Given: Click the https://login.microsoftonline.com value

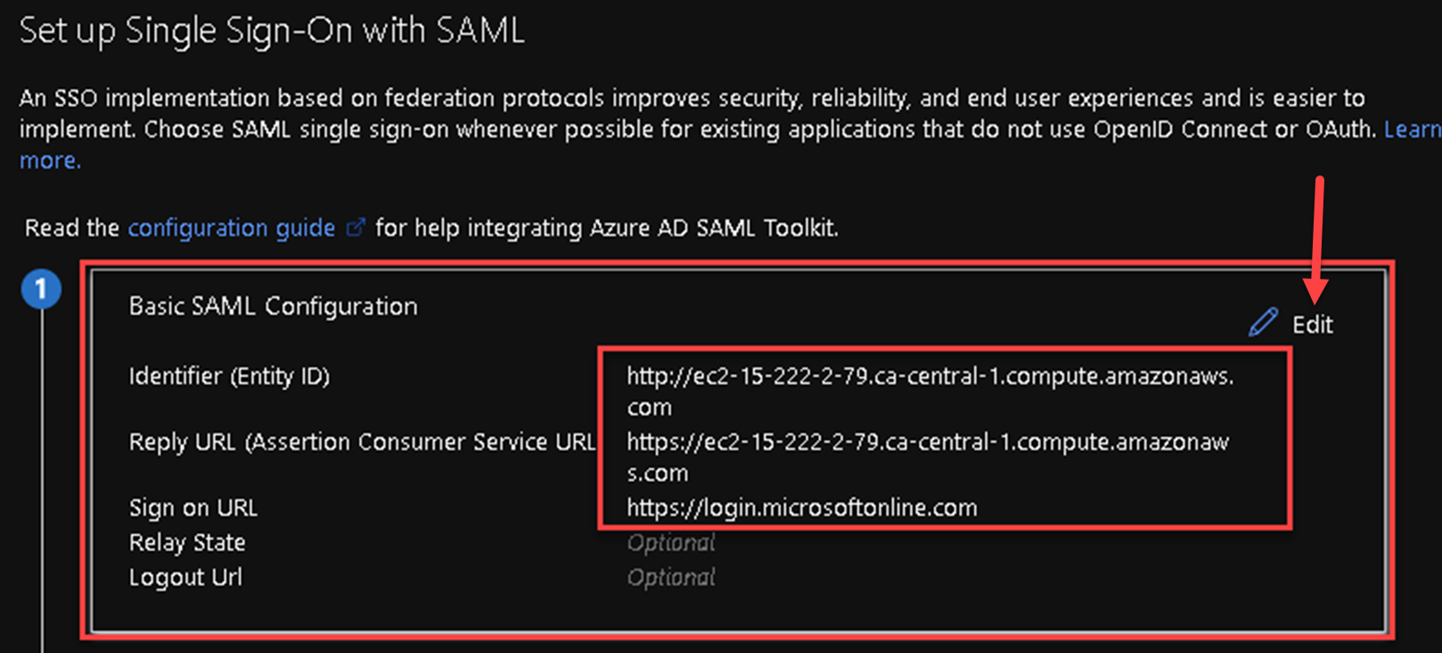Looking at the screenshot, I should pyautogui.click(x=802, y=508).
